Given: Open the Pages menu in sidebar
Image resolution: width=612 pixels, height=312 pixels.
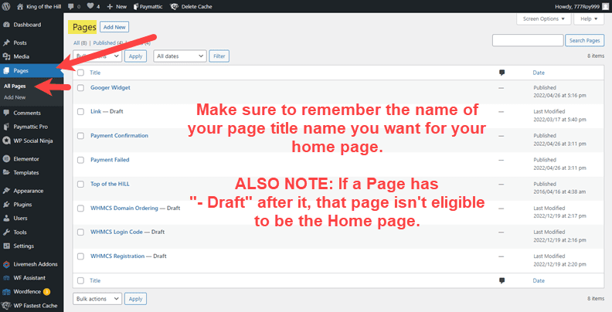Looking at the screenshot, I should (32, 70).
